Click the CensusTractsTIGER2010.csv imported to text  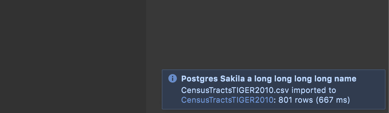click(259, 90)
